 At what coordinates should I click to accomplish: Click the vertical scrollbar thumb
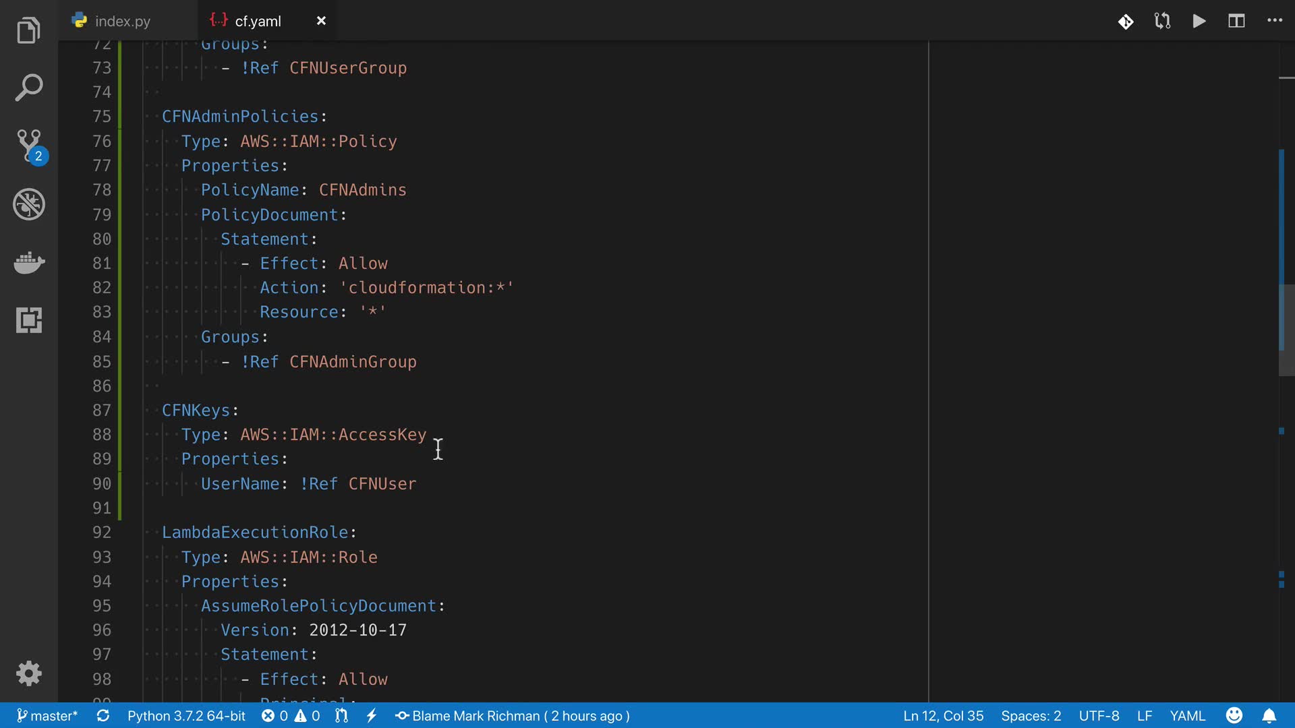[1286, 330]
